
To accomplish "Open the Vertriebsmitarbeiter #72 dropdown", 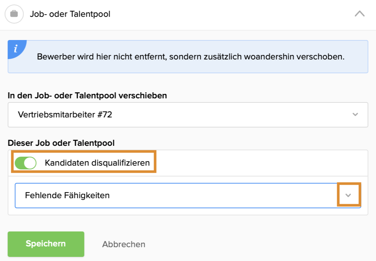I will point(188,114).
